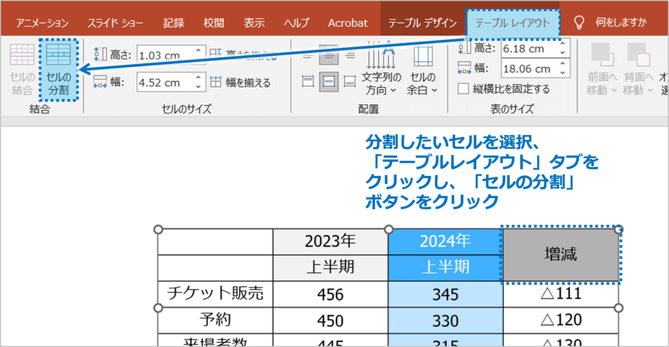Screen dimensions: 669x347
Task: Click the table's top-center resize handle
Action: click(388, 230)
